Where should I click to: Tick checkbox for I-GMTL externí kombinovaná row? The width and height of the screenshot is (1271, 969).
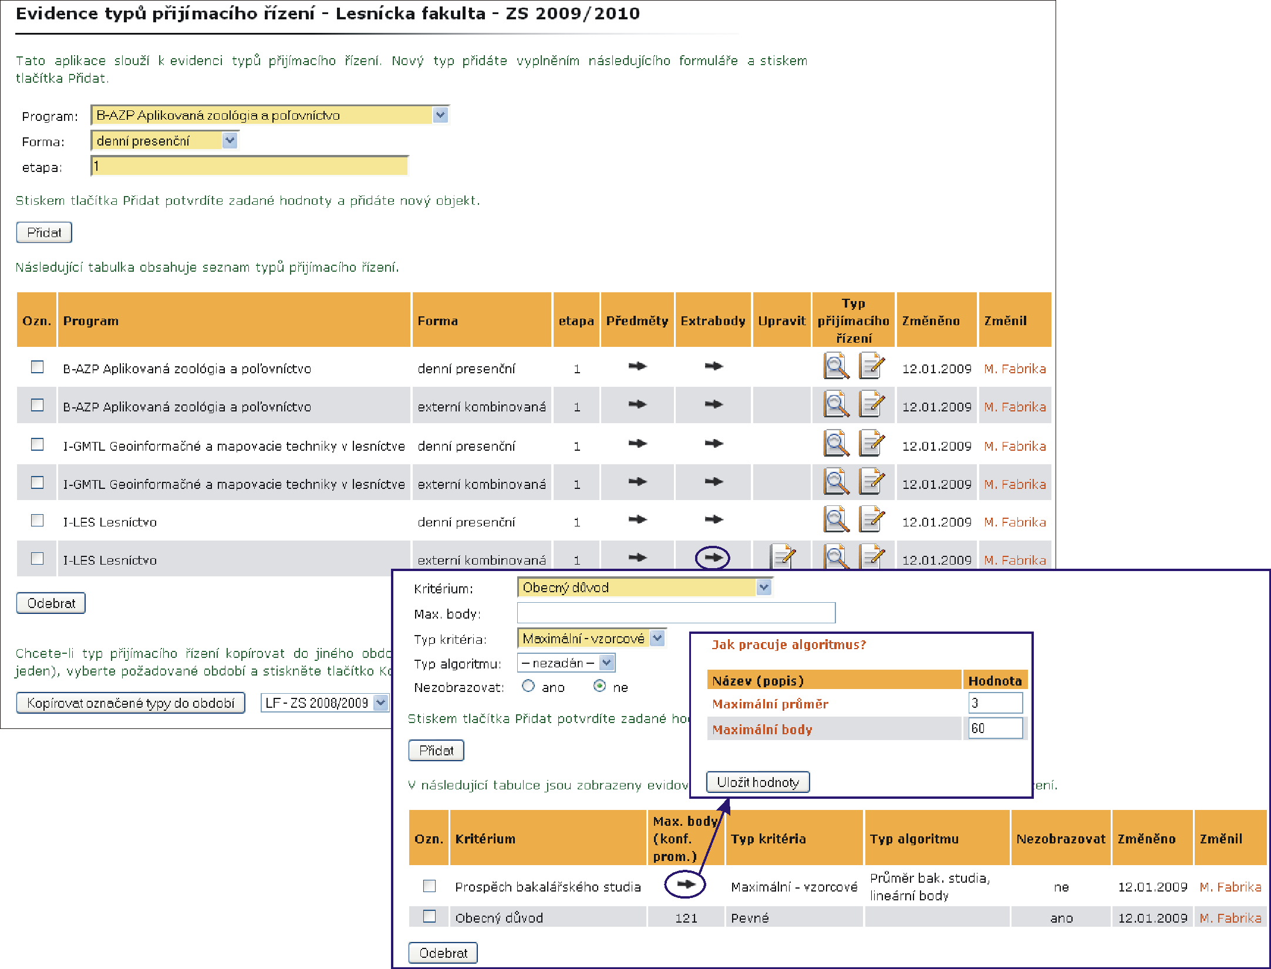pyautogui.click(x=37, y=482)
